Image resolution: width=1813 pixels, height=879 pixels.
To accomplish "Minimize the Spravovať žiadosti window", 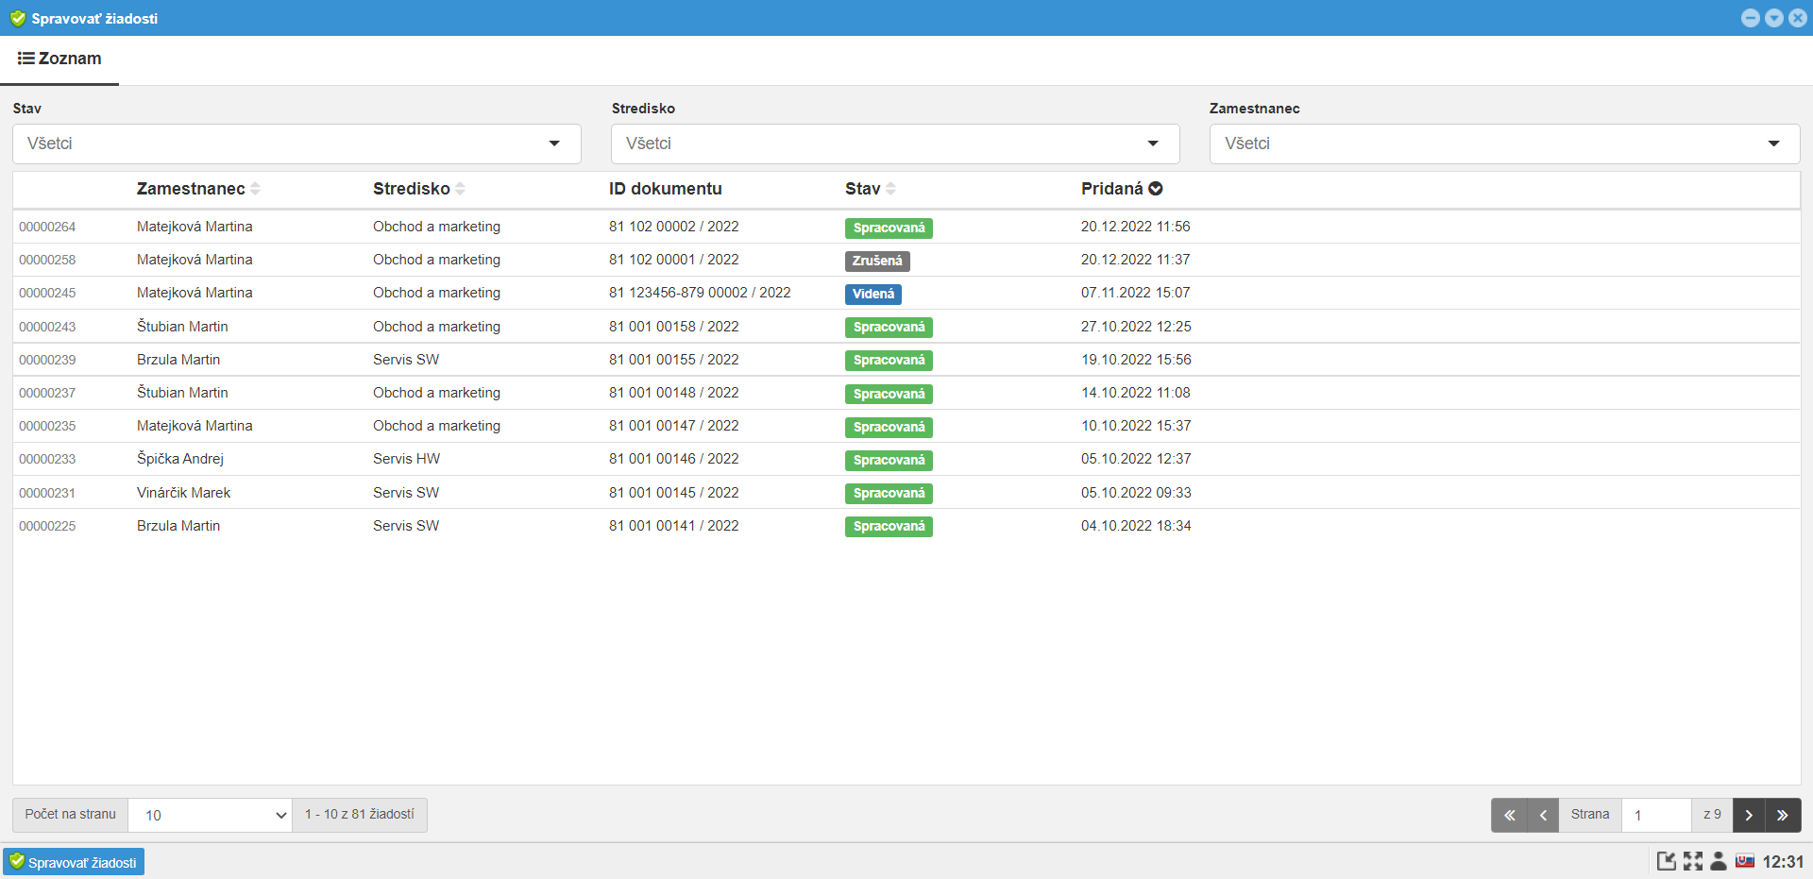I will (x=1751, y=18).
